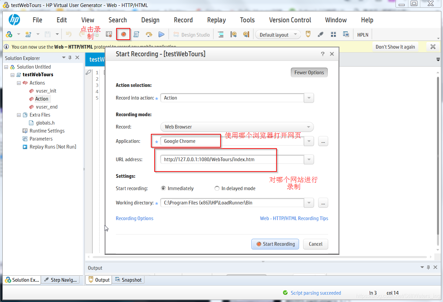Screen dimensions: 443x302
Task: Click the rocket icon in toolbar
Action: click(320, 34)
